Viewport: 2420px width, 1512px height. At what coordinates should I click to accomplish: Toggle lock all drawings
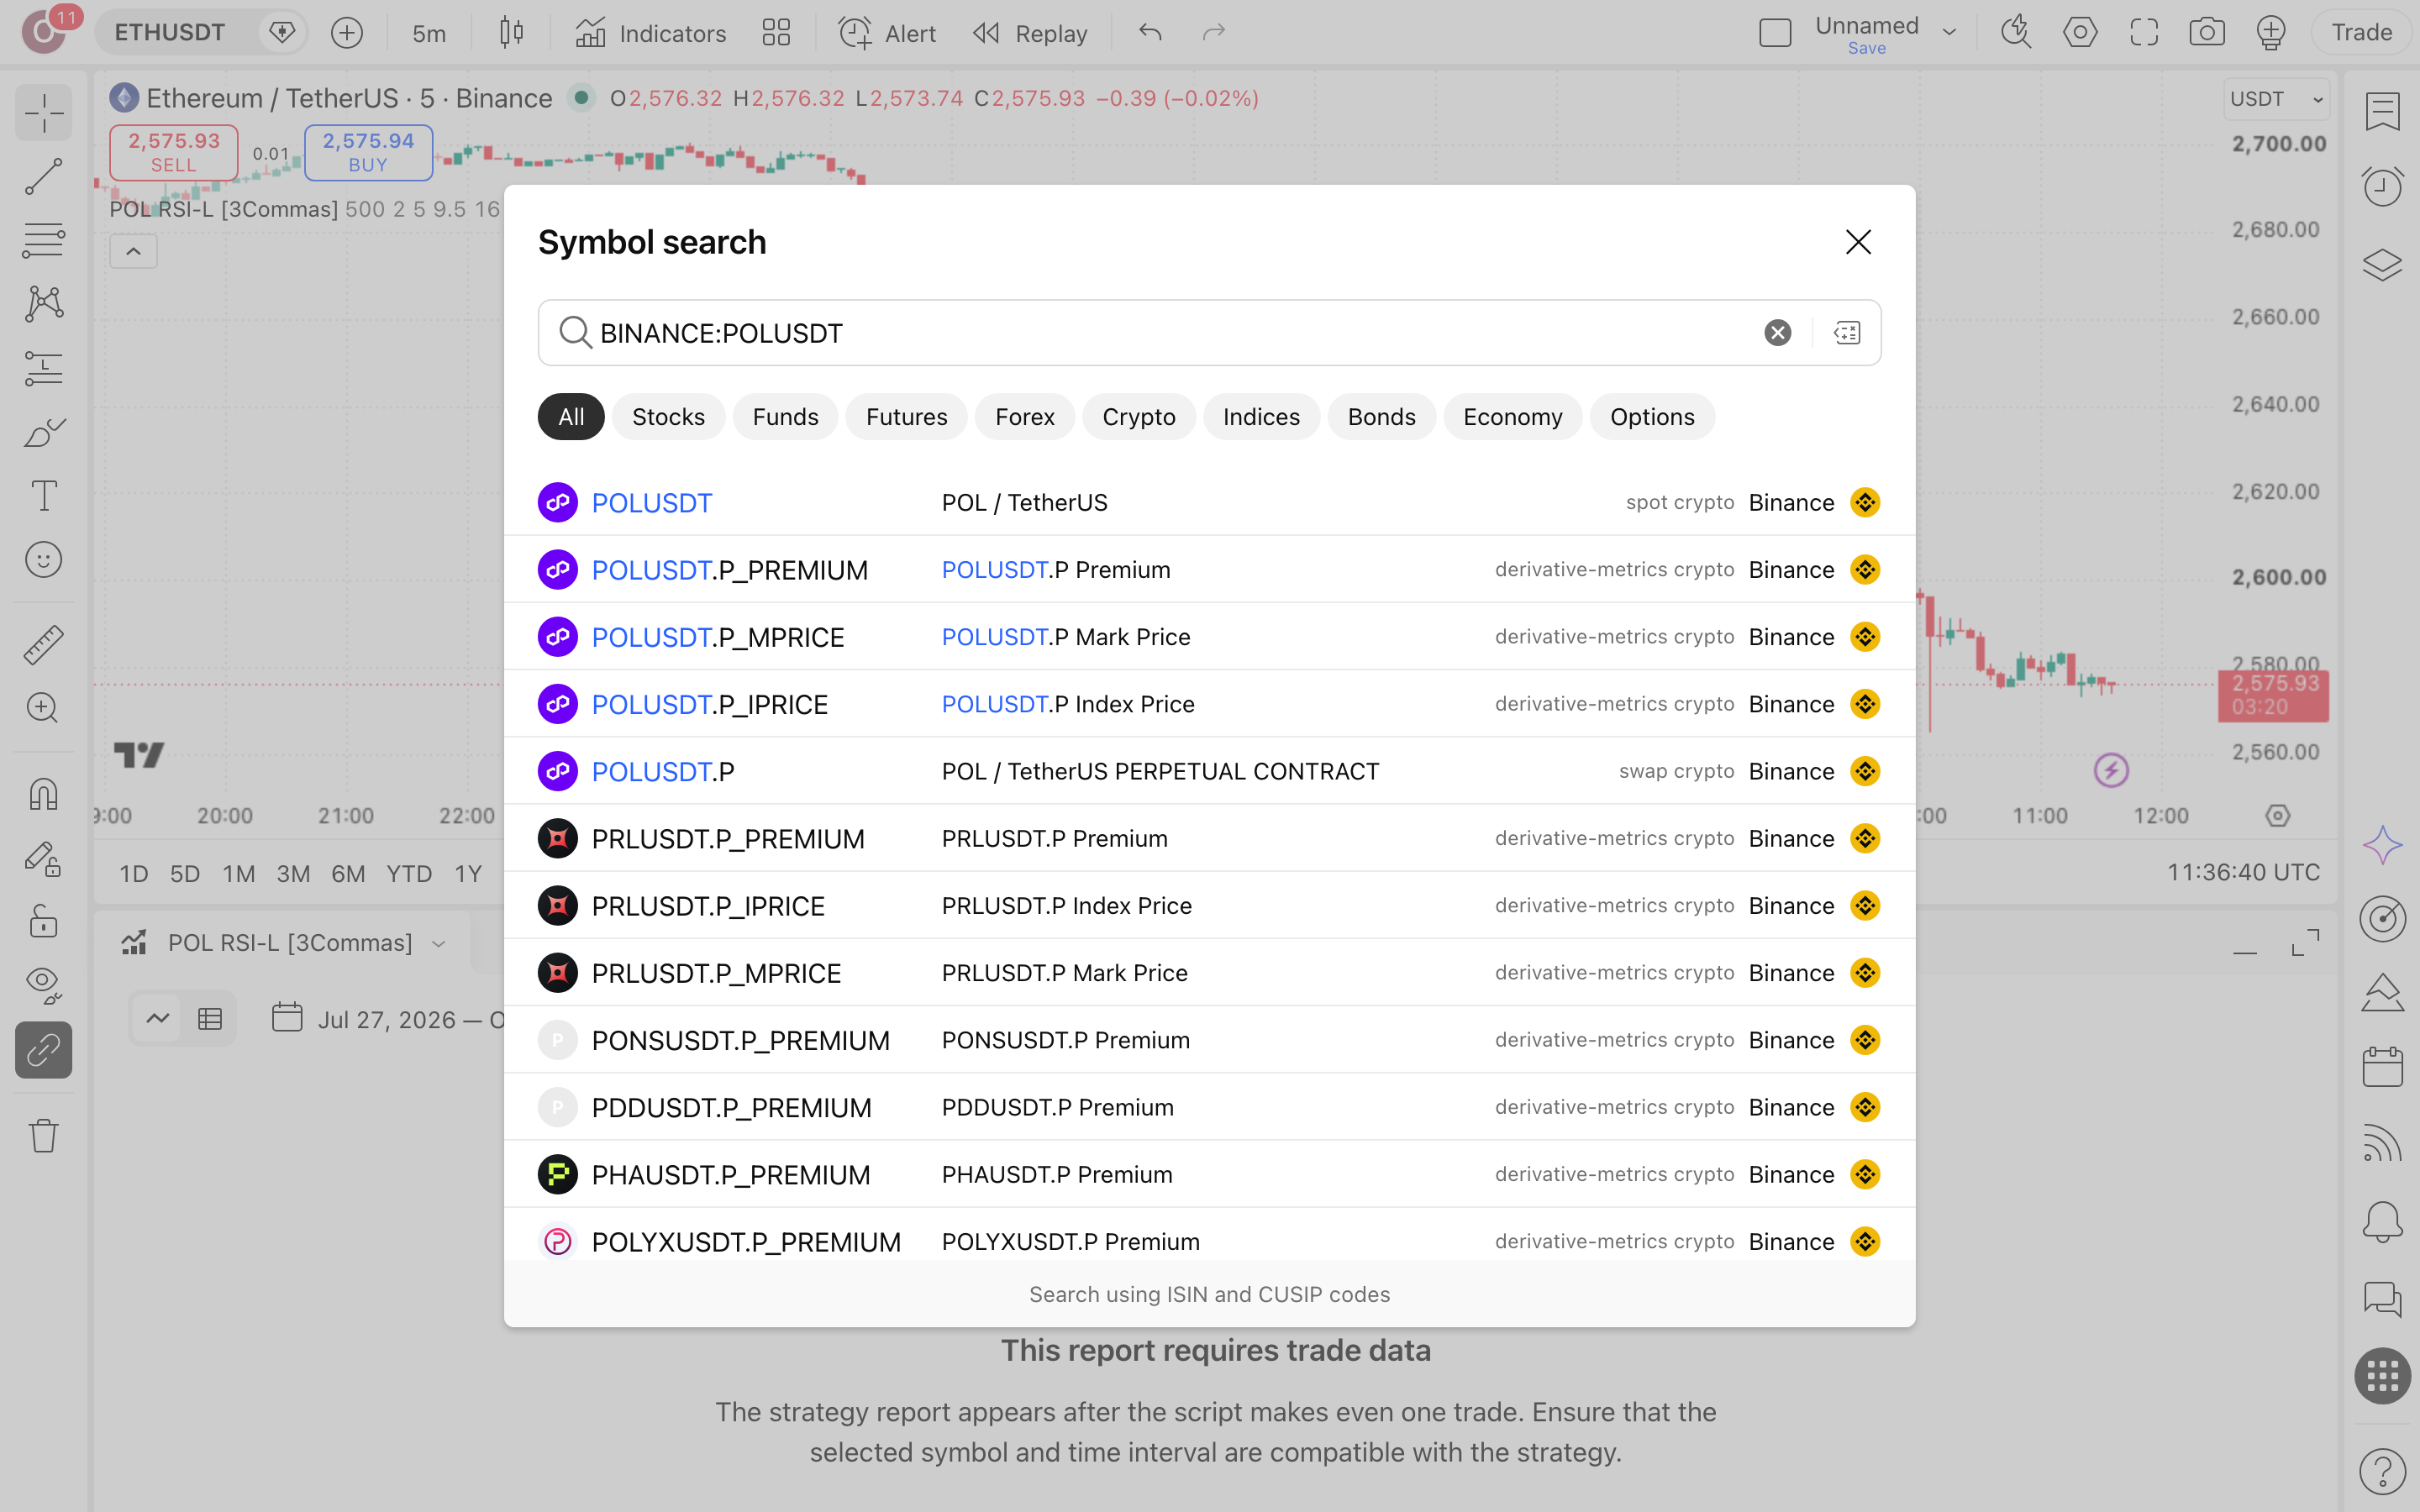(x=43, y=921)
